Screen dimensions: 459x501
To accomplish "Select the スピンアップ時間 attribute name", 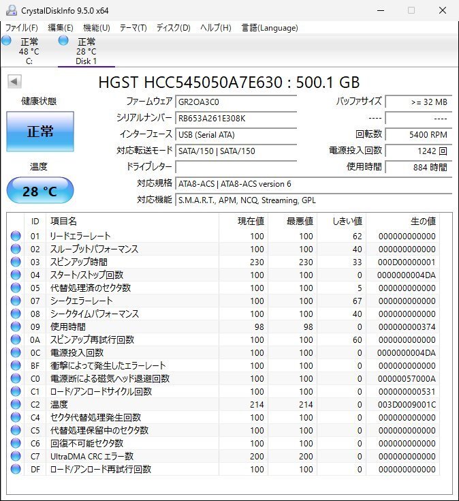I will (79, 262).
